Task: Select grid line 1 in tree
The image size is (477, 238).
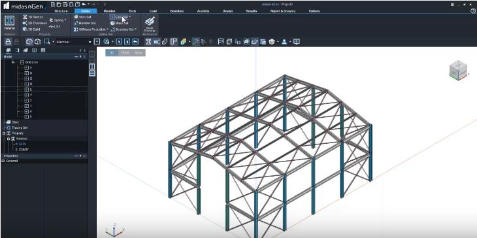Action: (x=28, y=95)
